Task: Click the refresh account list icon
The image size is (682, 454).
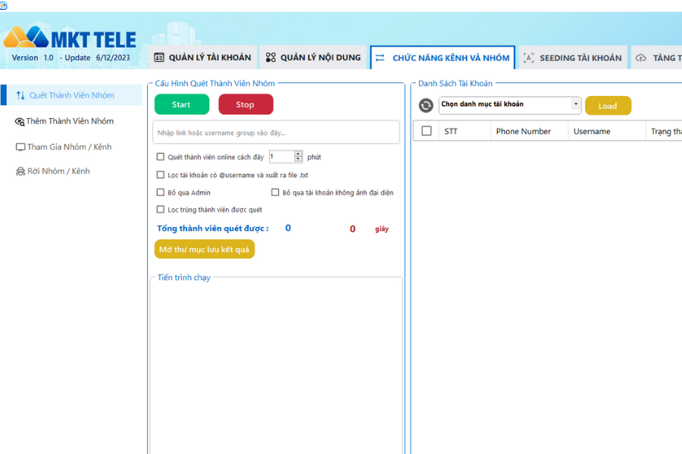Action: (x=426, y=106)
